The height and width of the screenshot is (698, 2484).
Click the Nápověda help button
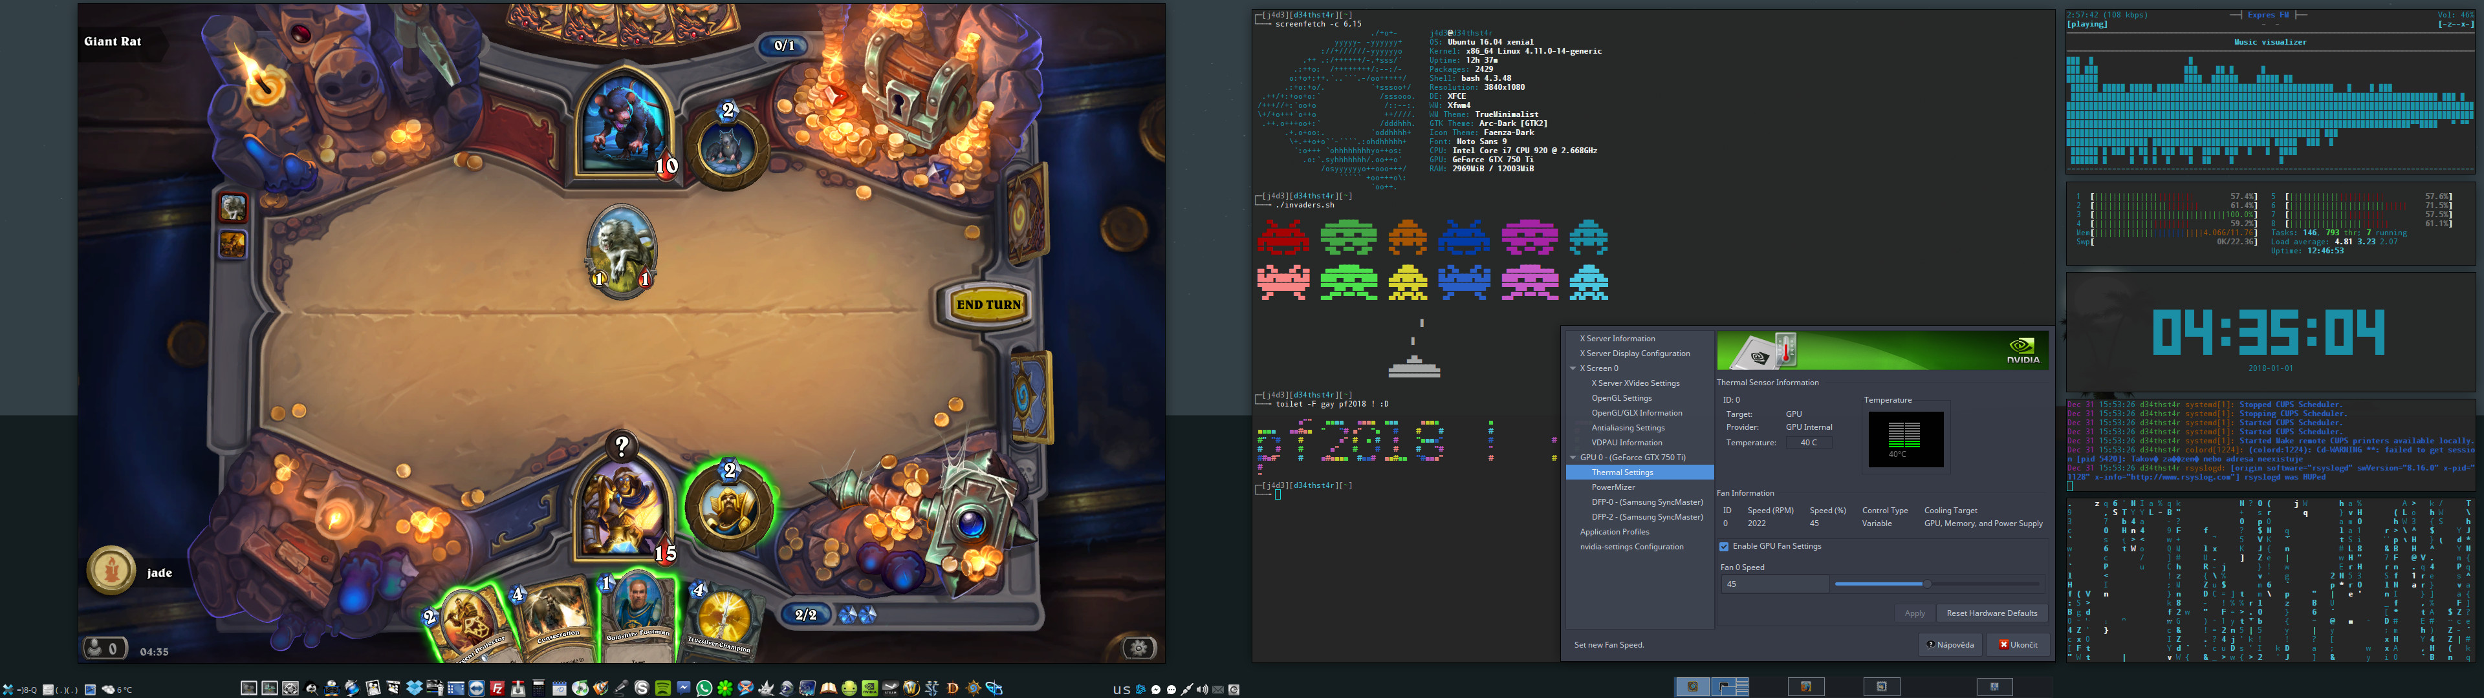1950,645
